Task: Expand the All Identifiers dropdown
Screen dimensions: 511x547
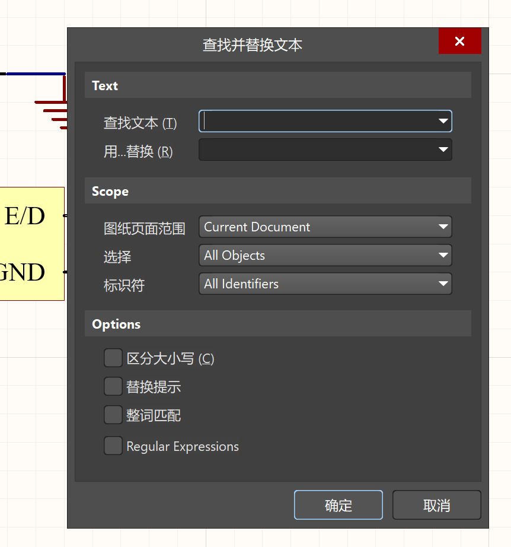Action: pyautogui.click(x=325, y=284)
